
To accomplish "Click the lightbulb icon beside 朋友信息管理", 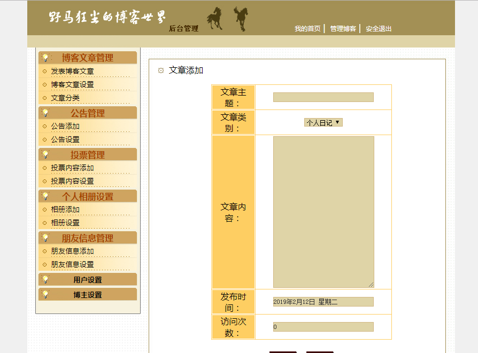I will click(x=45, y=238).
